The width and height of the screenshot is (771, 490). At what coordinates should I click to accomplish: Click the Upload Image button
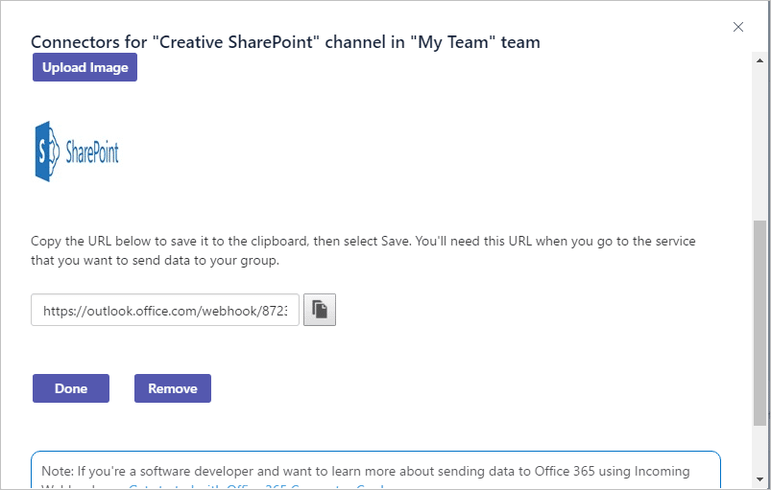[x=85, y=67]
